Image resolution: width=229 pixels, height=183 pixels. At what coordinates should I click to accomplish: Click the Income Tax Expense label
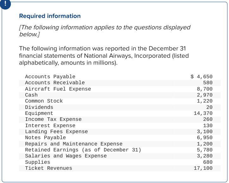(x=53, y=119)
